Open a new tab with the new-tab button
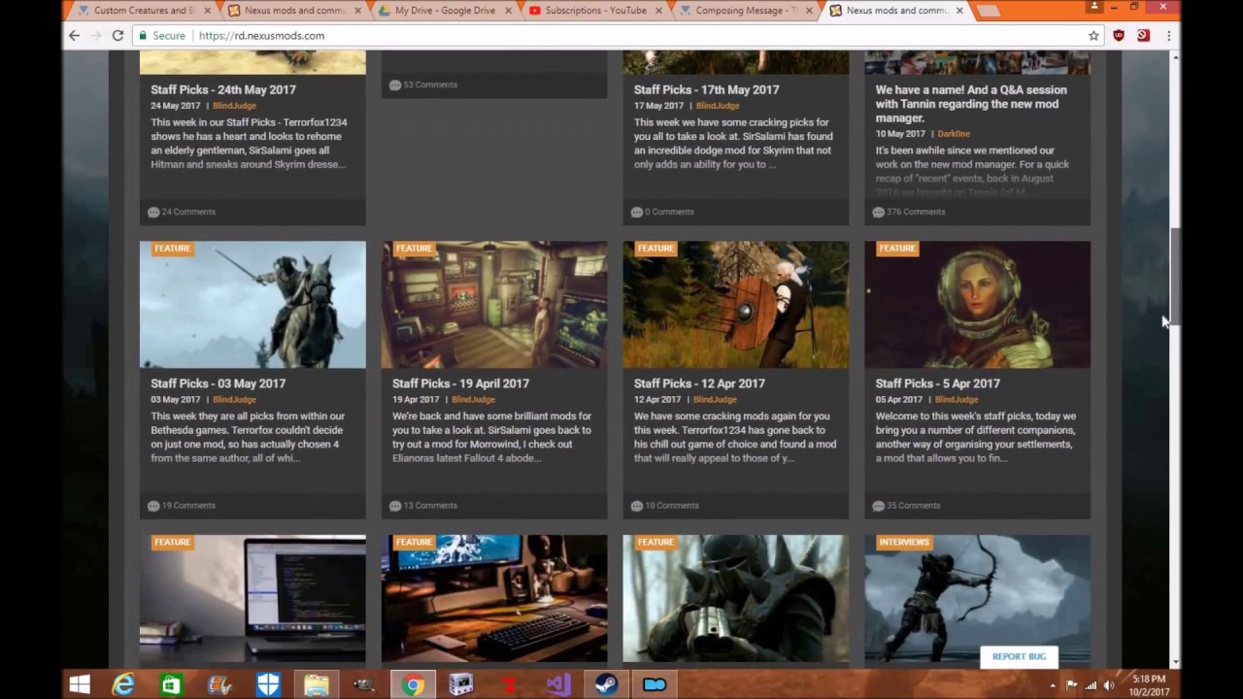The width and height of the screenshot is (1243, 699). (987, 11)
